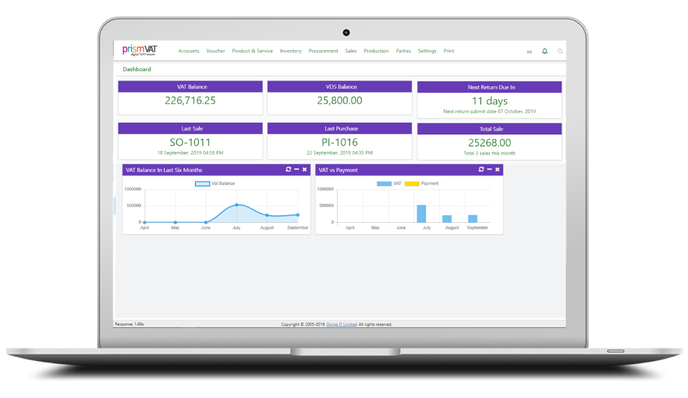Open the notifications bell icon
The height and width of the screenshot is (398, 688).
tap(545, 51)
